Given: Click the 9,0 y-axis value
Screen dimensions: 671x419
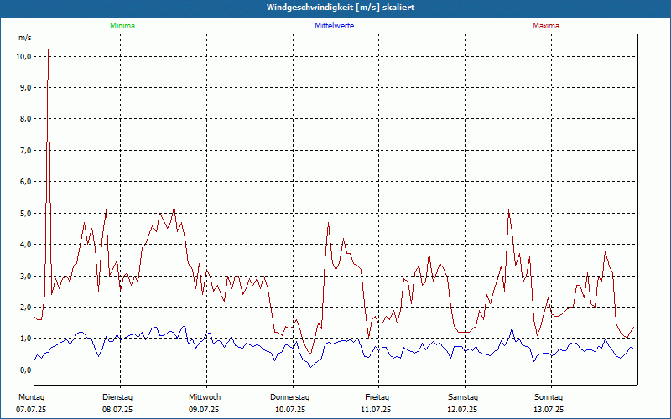Looking at the screenshot, I should 26,88.
